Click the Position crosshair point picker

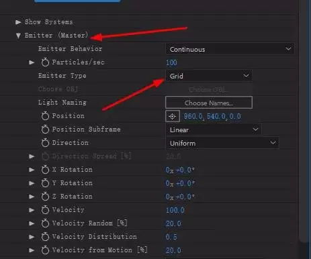tap(173, 116)
